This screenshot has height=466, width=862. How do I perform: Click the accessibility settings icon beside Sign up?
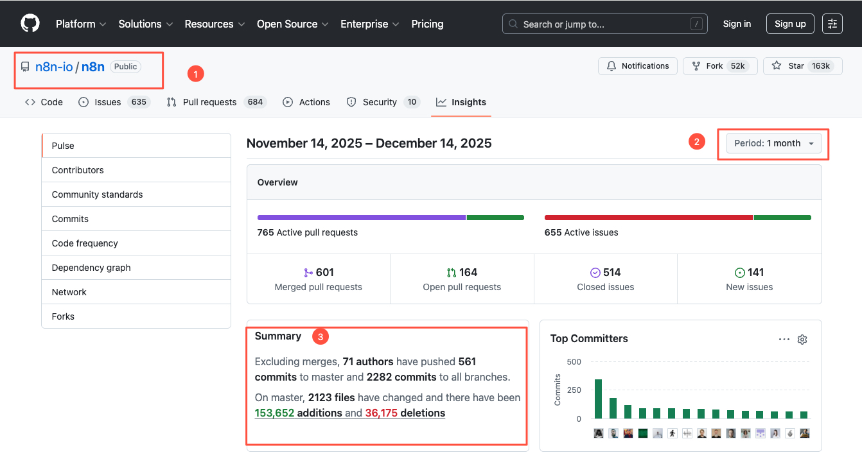(832, 24)
